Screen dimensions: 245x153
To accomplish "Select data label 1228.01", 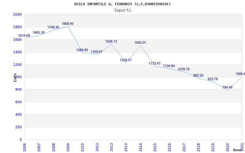I will coord(126,60).
